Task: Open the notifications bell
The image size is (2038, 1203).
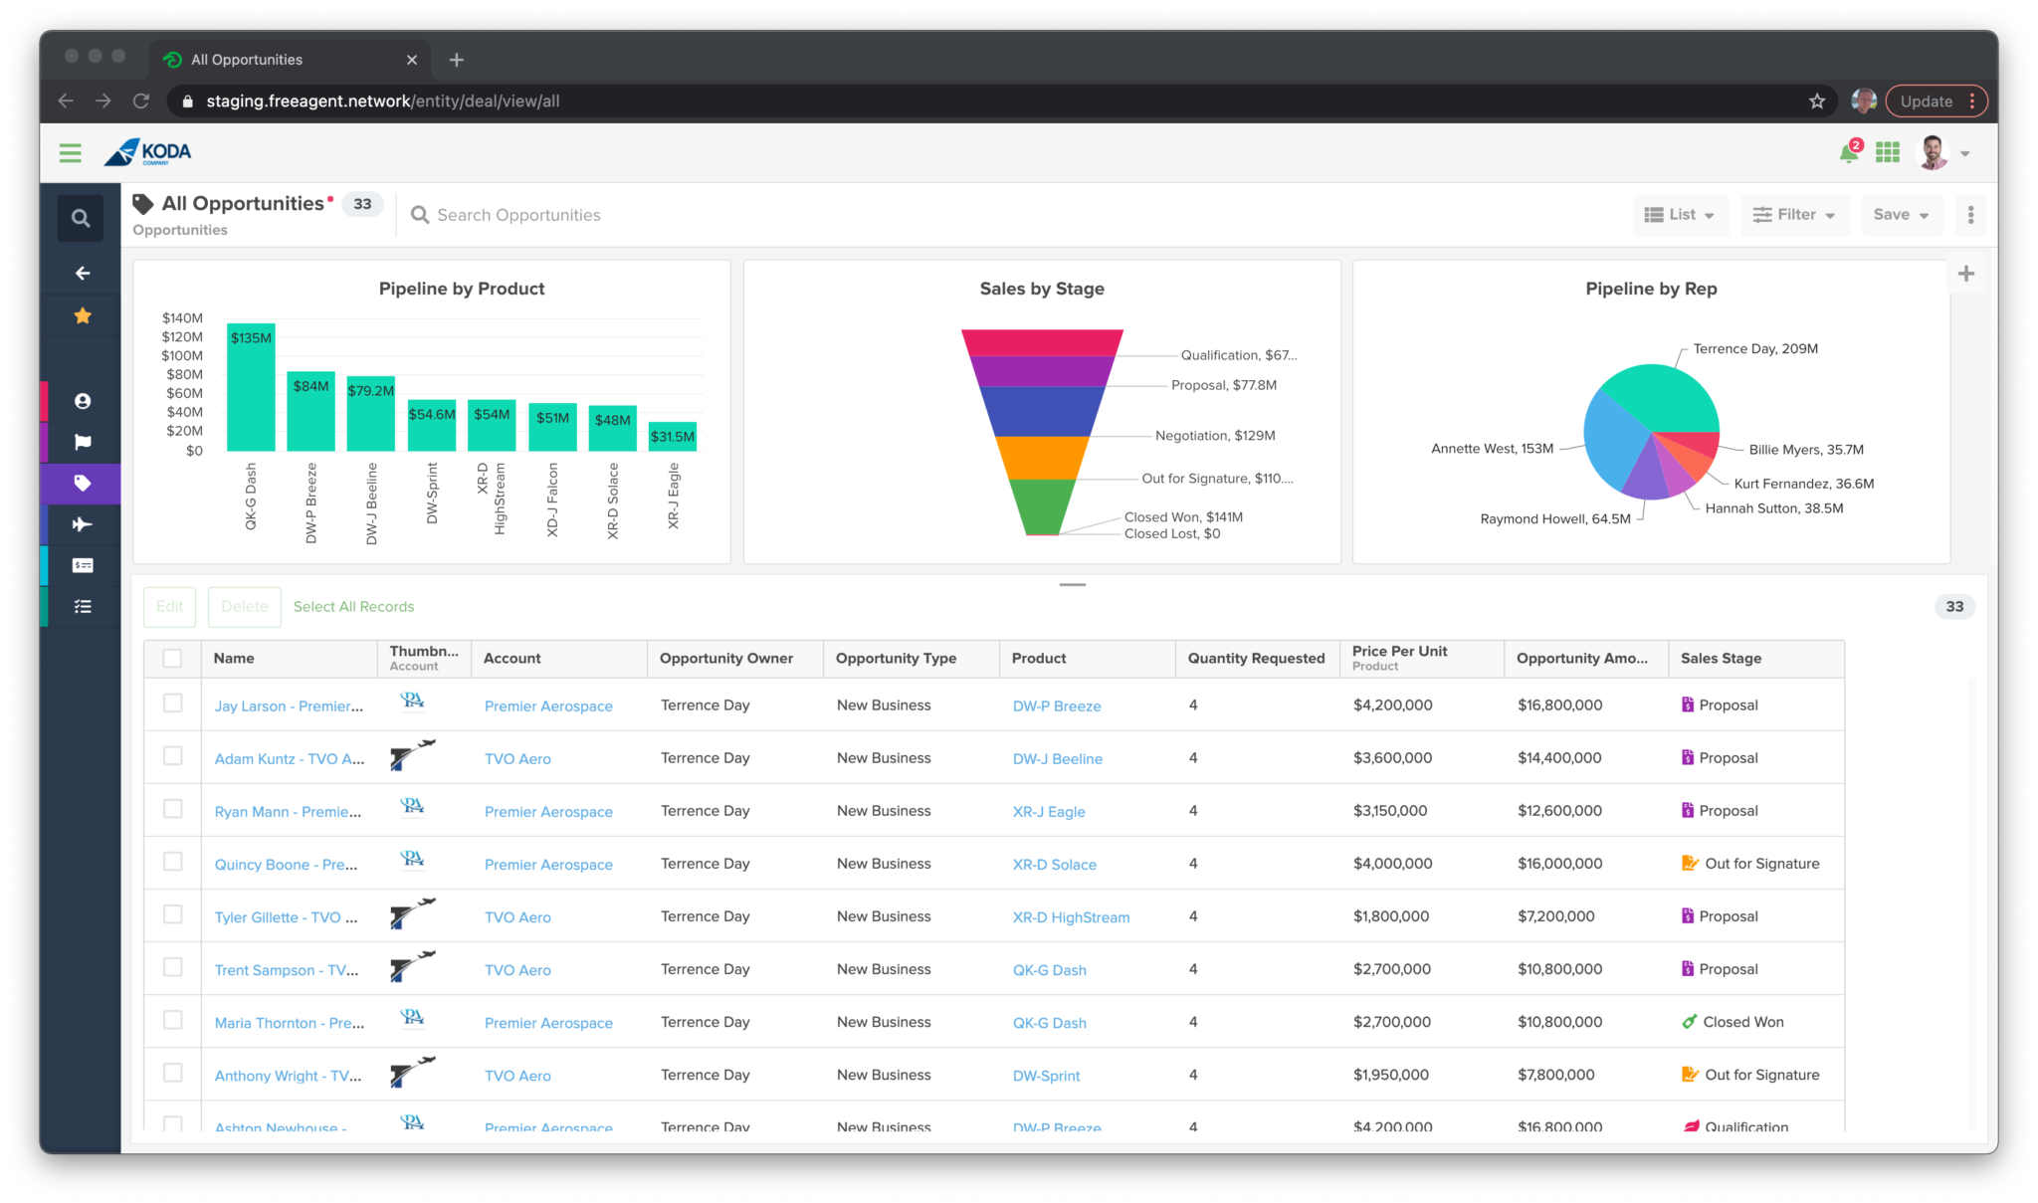Action: click(x=1848, y=152)
